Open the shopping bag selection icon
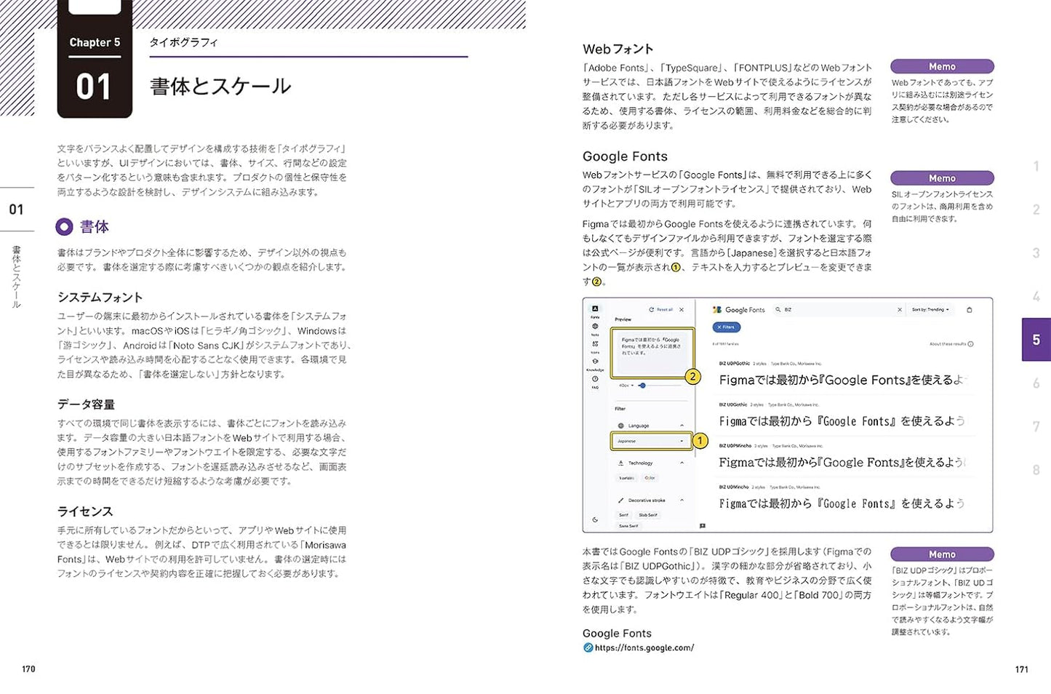The width and height of the screenshot is (1051, 694). [969, 310]
